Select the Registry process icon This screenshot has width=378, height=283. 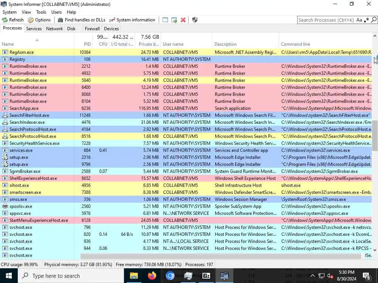point(5,59)
